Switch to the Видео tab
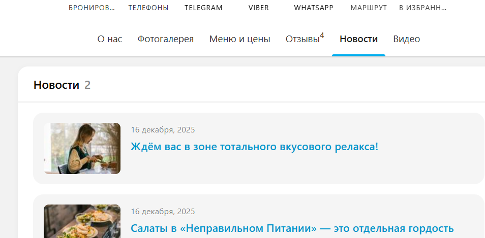Image resolution: width=485 pixels, height=238 pixels. [406, 39]
